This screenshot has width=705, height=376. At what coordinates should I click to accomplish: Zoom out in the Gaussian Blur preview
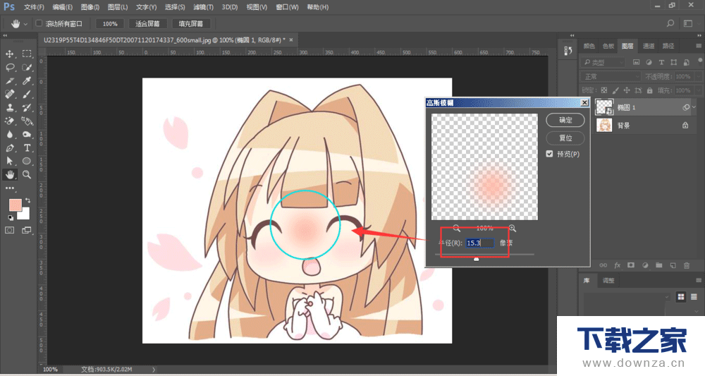(456, 229)
